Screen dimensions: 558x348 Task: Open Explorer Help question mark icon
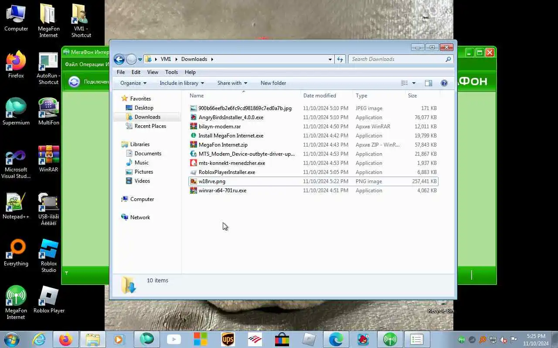point(444,83)
